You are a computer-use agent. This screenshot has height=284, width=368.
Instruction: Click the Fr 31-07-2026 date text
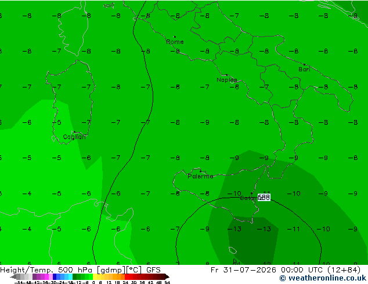click(243, 270)
